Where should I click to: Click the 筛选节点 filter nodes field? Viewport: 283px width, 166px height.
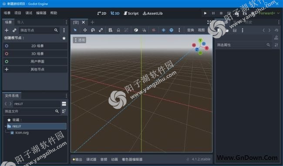tap(39, 30)
